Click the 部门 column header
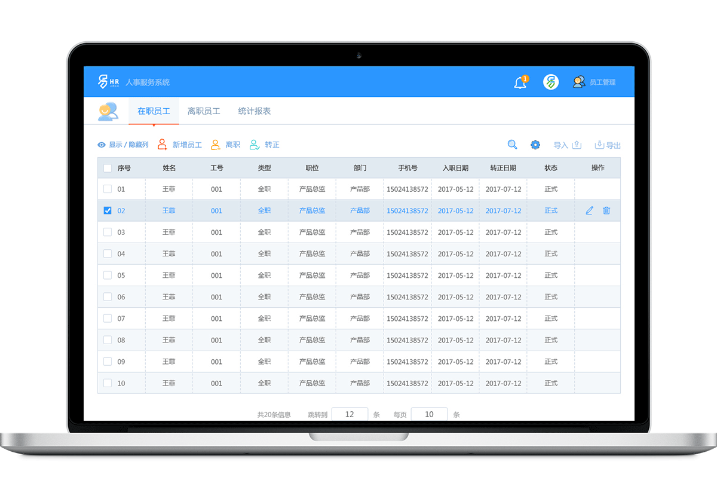The image size is (717, 502). (x=360, y=168)
